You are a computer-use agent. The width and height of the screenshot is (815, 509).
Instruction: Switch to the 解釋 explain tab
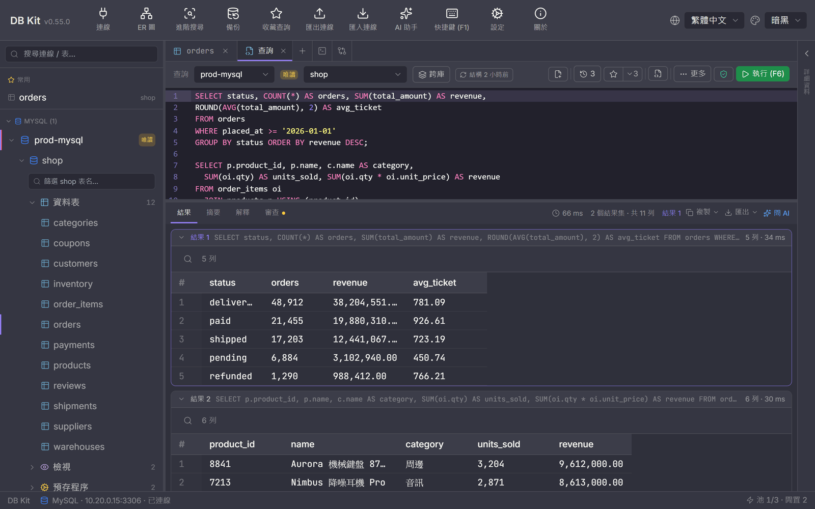[x=242, y=213]
